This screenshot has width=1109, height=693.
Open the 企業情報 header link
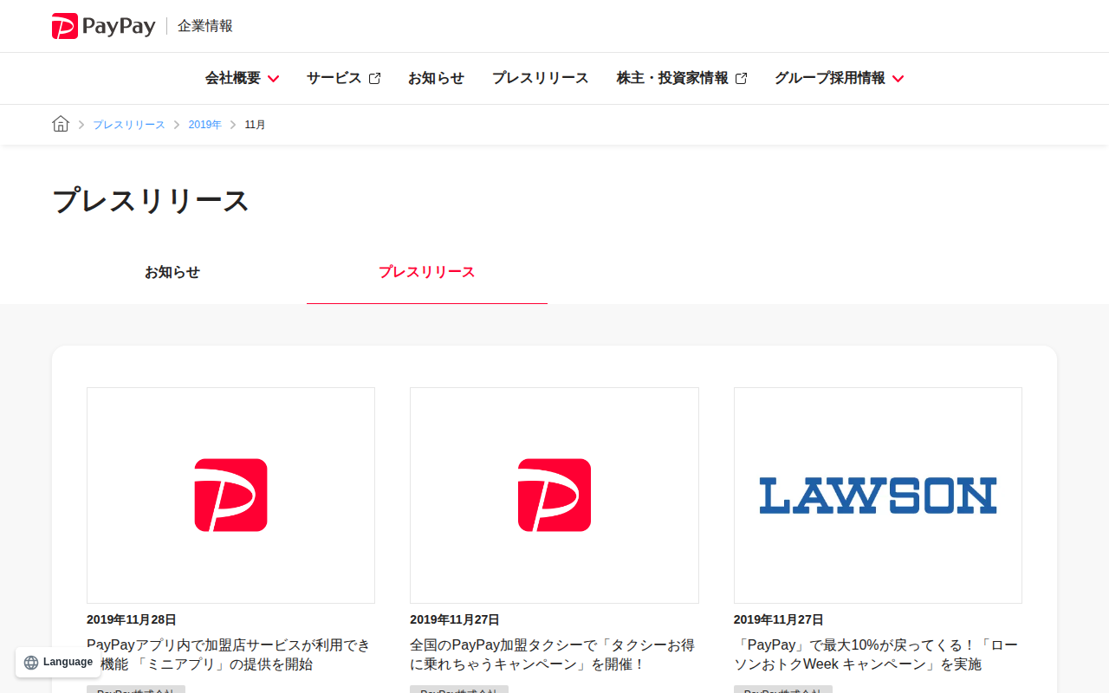pyautogui.click(x=205, y=26)
